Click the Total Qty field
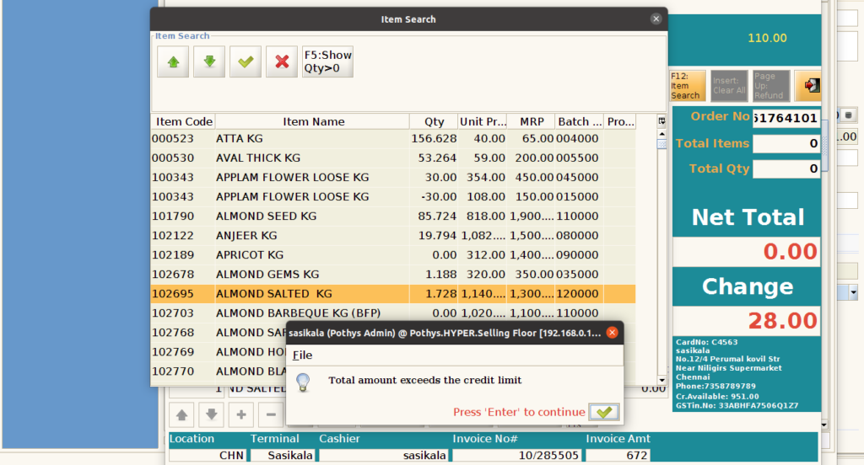This screenshot has height=465, width=864. [x=786, y=169]
